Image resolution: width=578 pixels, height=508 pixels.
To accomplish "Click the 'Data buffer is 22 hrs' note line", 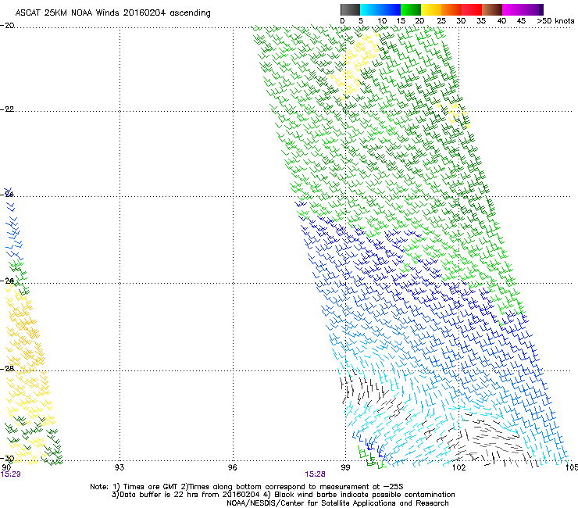I will [283, 495].
